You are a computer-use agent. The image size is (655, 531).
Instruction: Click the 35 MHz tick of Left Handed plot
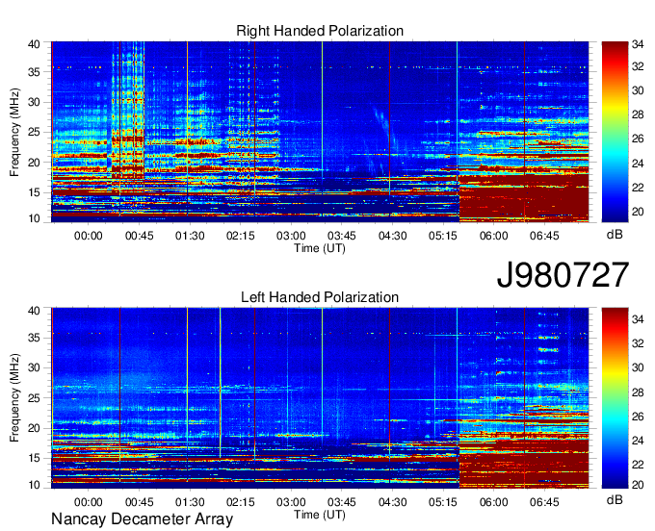[34, 338]
